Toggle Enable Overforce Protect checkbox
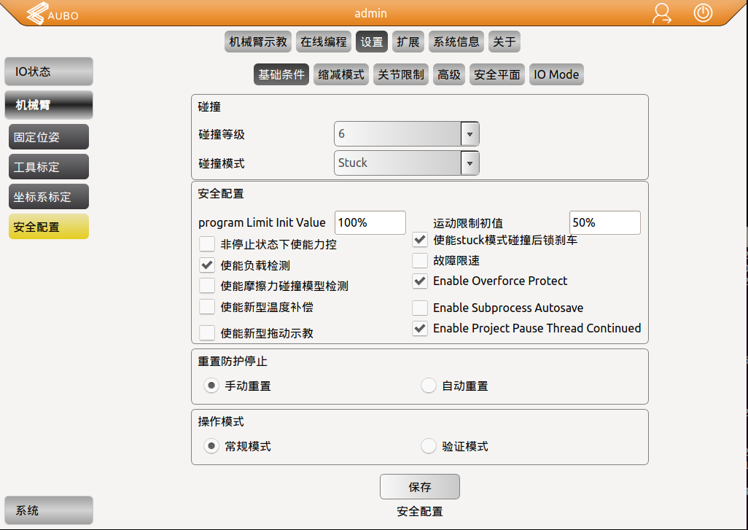748x530 pixels. coord(421,281)
